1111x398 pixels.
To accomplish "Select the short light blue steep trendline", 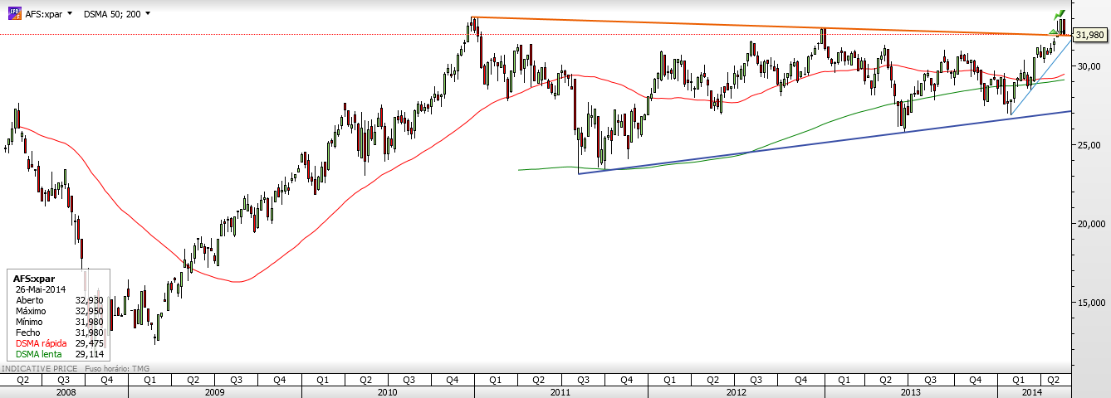I will [1040, 76].
